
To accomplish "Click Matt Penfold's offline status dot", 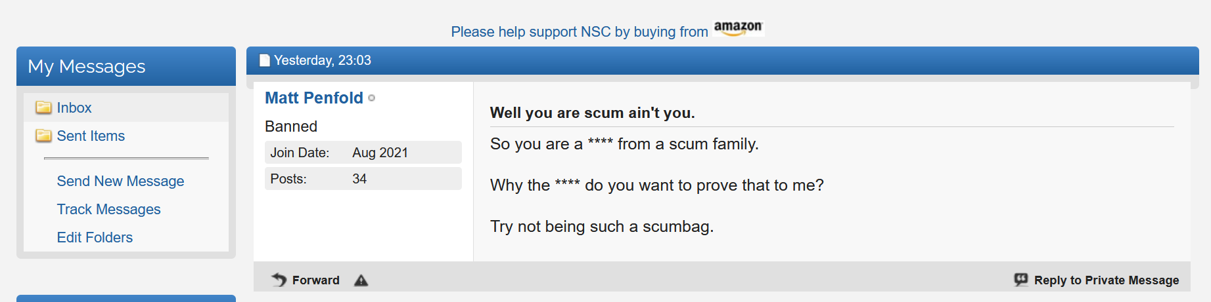I will 371,98.
